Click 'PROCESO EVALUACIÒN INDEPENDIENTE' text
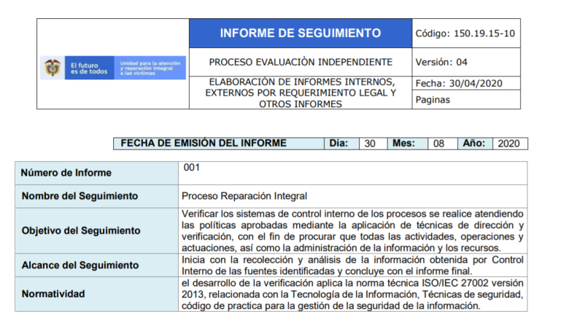The height and width of the screenshot is (325, 569). [301, 63]
